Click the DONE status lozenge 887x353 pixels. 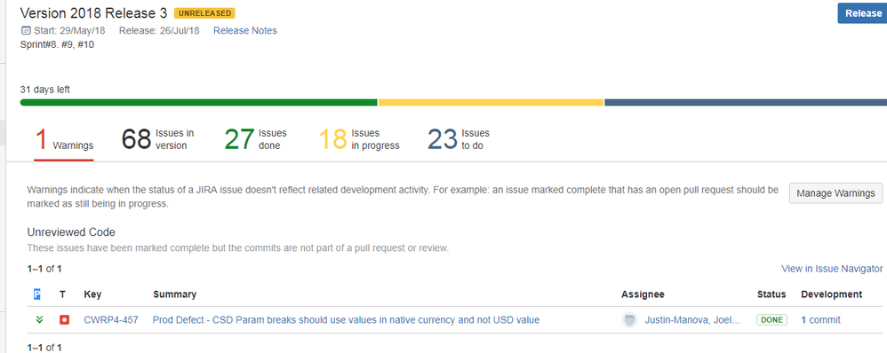coord(771,319)
